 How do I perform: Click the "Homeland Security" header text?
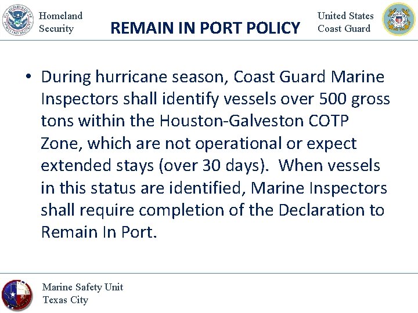point(60,22)
